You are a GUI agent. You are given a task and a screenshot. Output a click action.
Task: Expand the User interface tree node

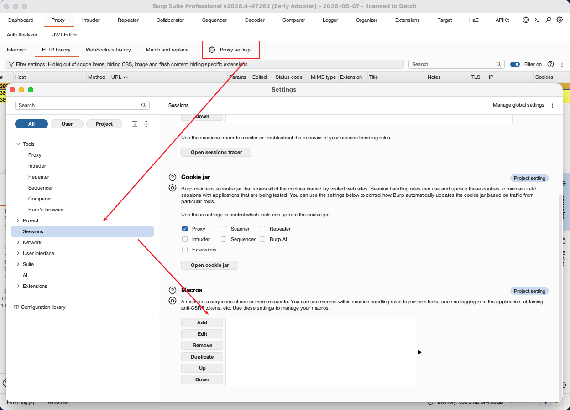tap(18, 253)
